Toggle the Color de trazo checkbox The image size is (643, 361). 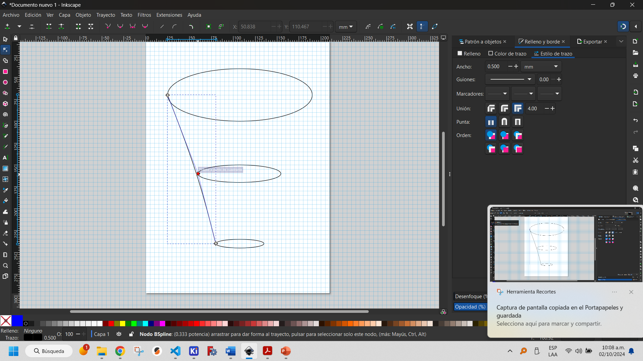[x=490, y=53]
